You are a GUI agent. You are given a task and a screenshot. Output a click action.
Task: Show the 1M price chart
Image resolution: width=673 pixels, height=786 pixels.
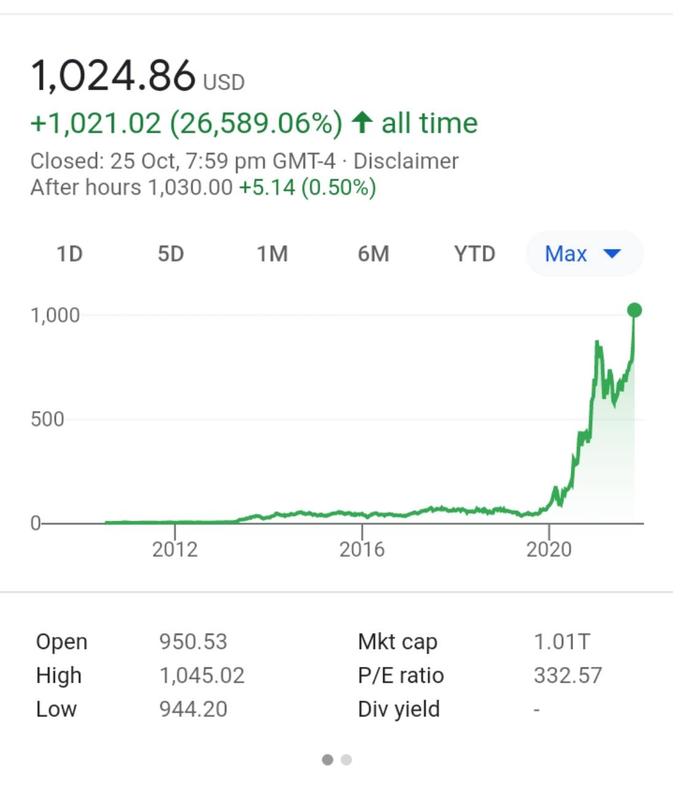(272, 254)
